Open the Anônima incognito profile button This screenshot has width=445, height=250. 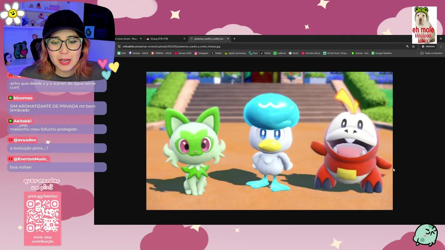(428, 46)
